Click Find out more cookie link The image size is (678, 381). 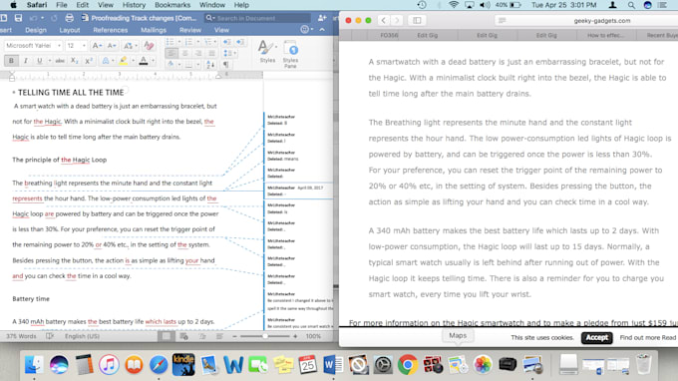648,338
